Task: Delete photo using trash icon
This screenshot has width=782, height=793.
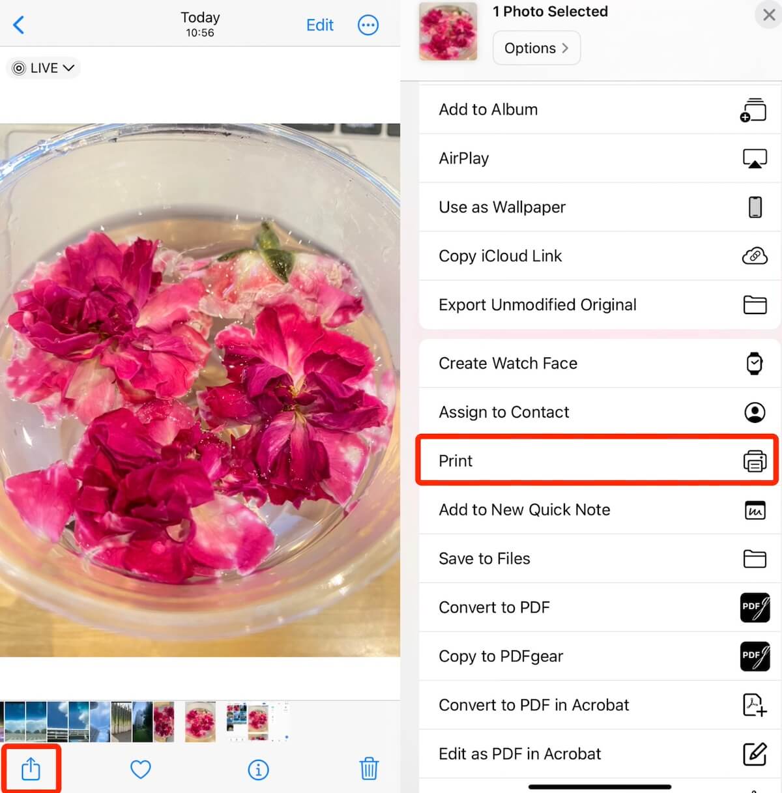Action: (x=369, y=769)
